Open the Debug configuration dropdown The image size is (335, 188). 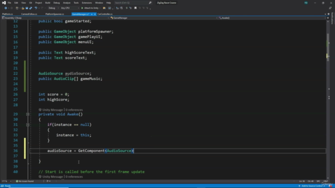53,8
